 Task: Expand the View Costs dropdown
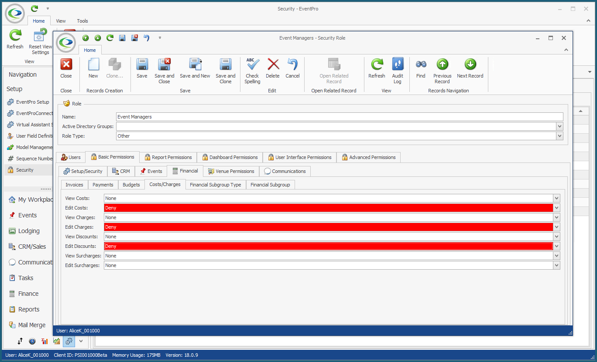pyautogui.click(x=556, y=198)
